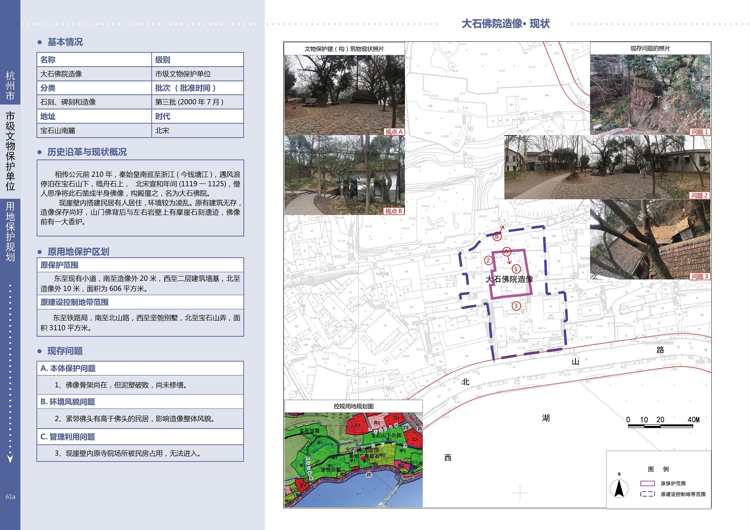Click the north arrow compass icon

tap(619, 489)
